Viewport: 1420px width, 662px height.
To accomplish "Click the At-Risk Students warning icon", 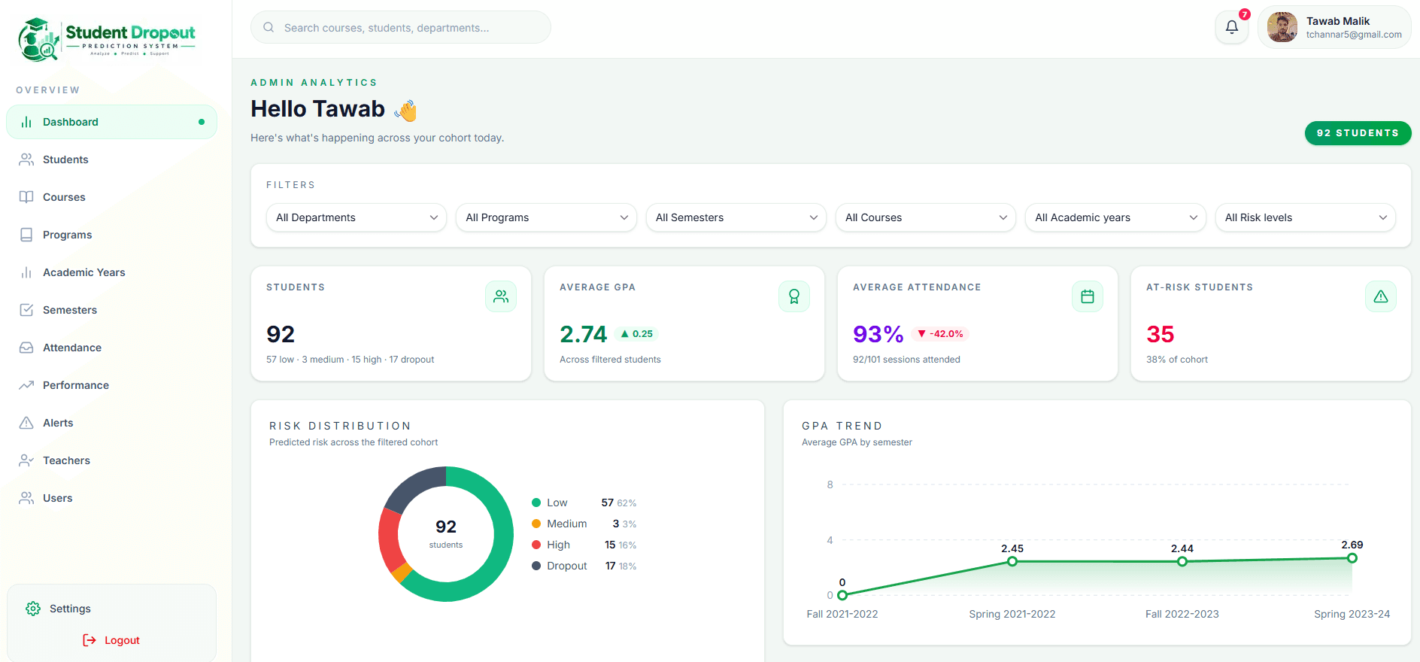I will point(1381,296).
